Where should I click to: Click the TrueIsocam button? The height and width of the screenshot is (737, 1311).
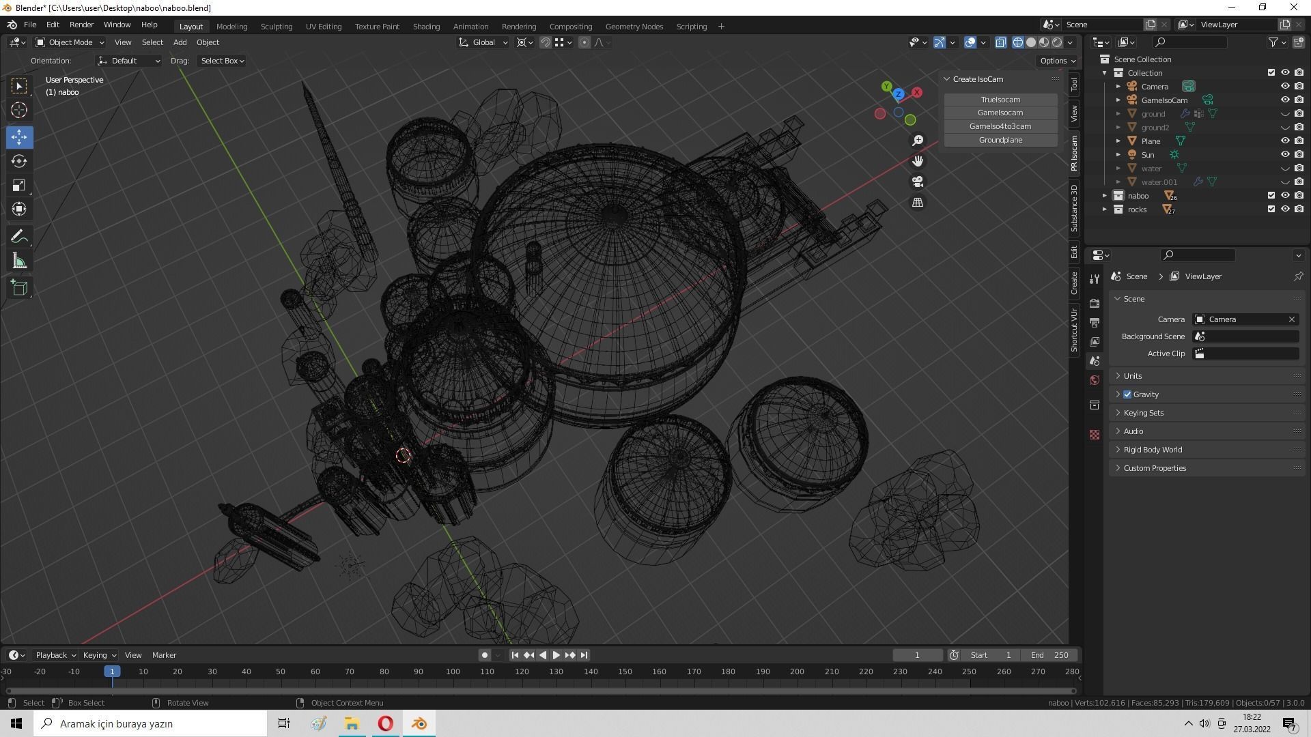[1000, 100]
